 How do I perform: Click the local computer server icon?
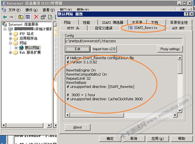11,29
